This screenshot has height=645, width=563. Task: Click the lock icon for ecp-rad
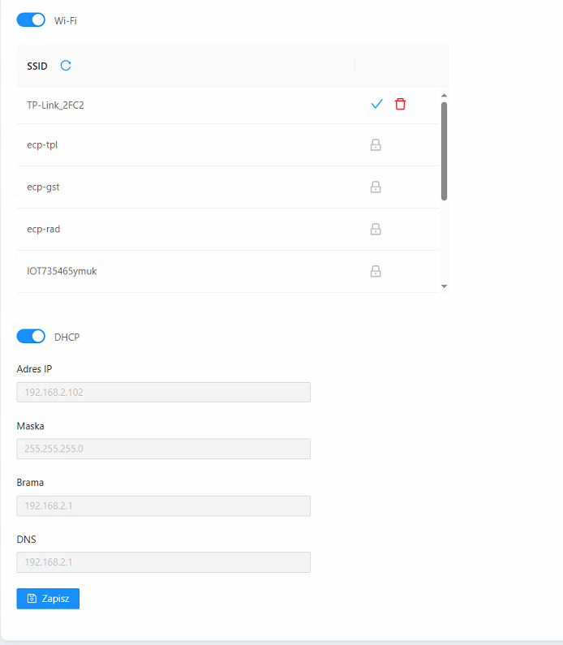[x=376, y=230]
